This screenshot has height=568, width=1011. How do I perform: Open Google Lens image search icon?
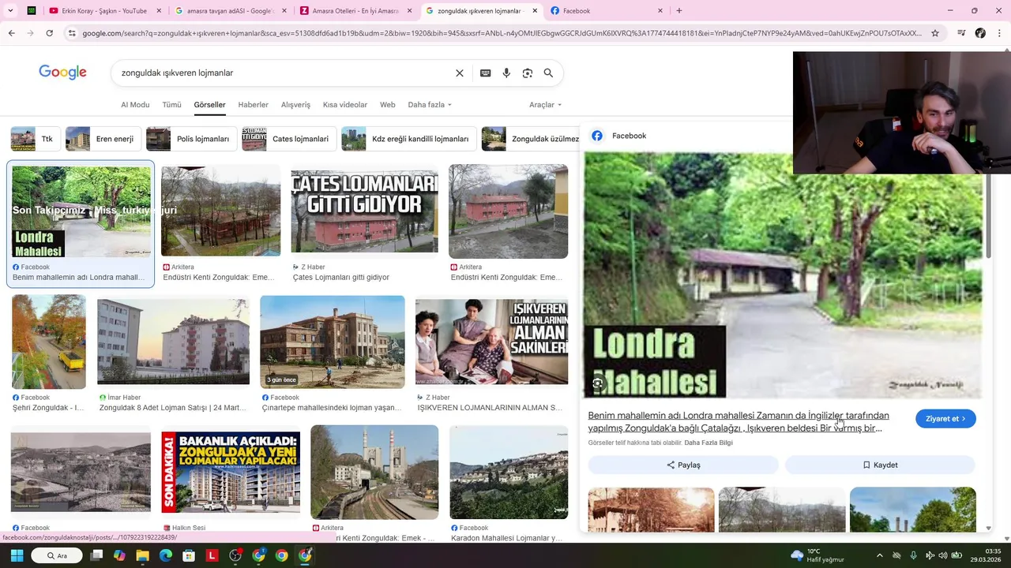tap(527, 73)
